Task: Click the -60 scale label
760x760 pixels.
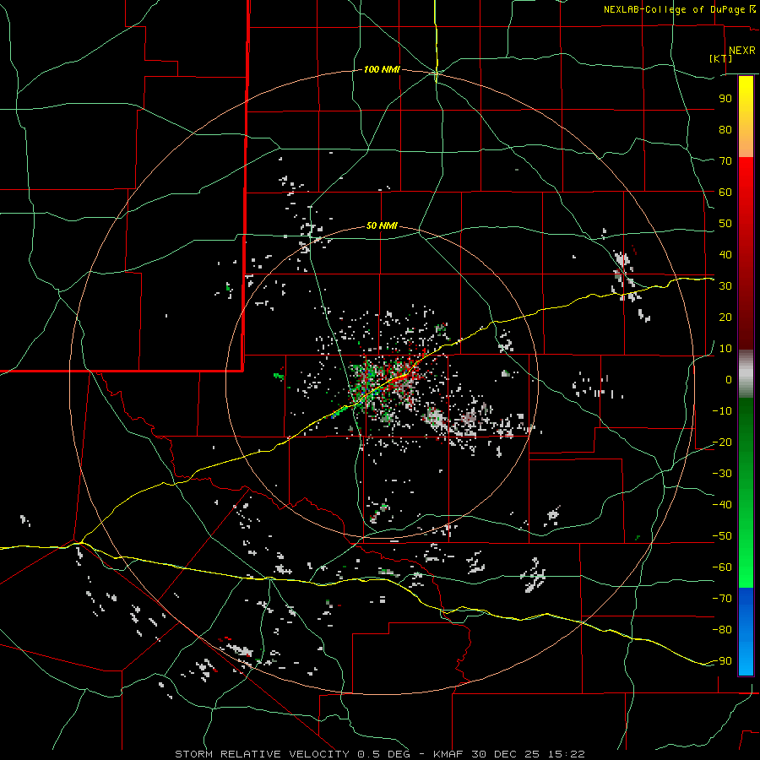Action: point(722,567)
